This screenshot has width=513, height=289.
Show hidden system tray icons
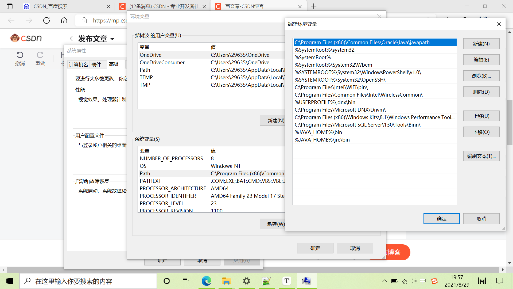pos(384,281)
